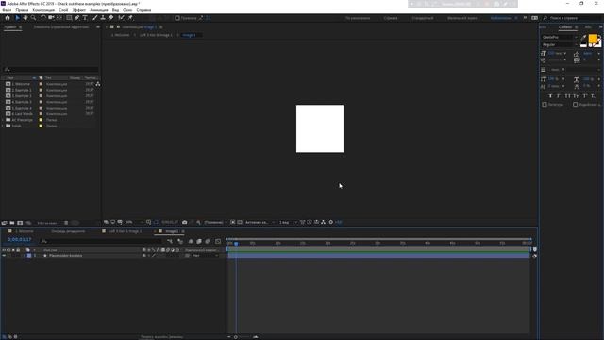This screenshot has height=340, width=604.
Task: Click the new composition icon in Project panel
Action: [20, 223]
